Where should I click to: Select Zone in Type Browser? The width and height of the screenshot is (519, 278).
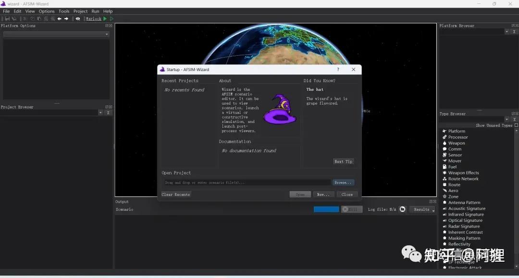click(453, 197)
